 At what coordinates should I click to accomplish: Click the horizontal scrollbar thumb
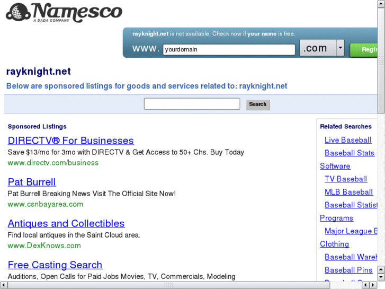[x=169, y=285]
